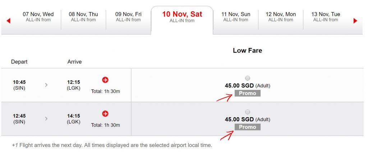Select the 45.00 SGD fare for the 12:45 flight
The height and width of the screenshot is (162, 368).
pos(247,112)
